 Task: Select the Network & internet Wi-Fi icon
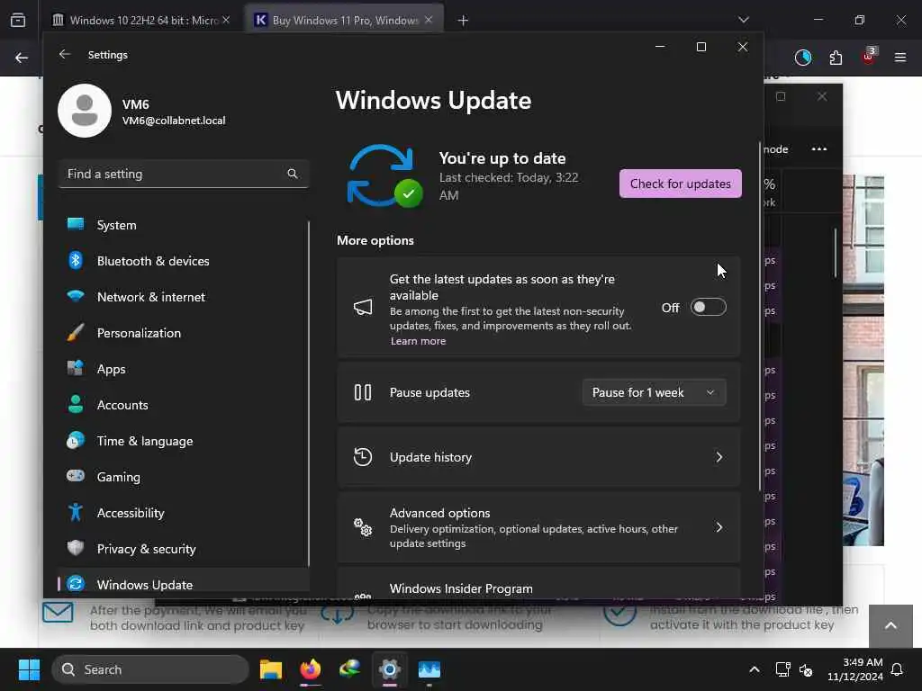click(x=76, y=296)
